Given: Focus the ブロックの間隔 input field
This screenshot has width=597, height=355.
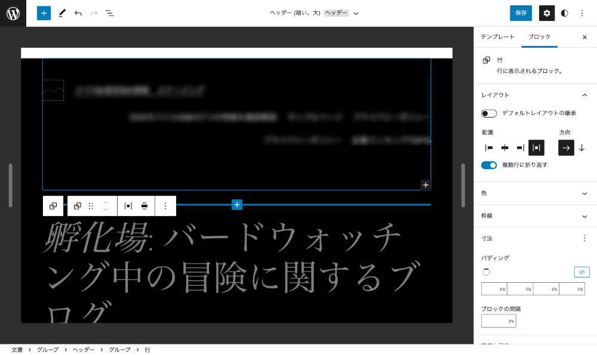Looking at the screenshot, I should tap(498, 321).
